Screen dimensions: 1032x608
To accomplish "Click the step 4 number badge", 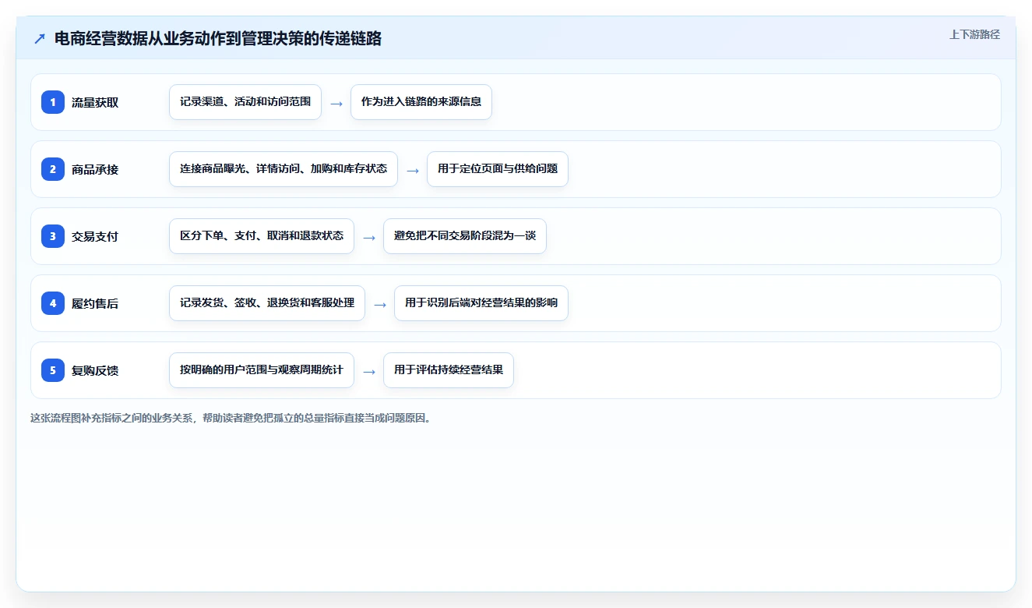I will 53,303.
